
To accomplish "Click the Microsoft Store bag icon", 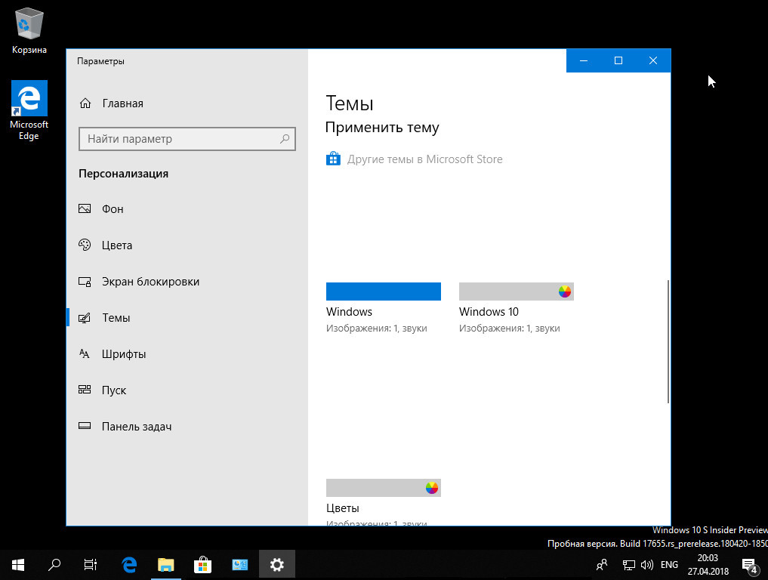I will click(333, 159).
